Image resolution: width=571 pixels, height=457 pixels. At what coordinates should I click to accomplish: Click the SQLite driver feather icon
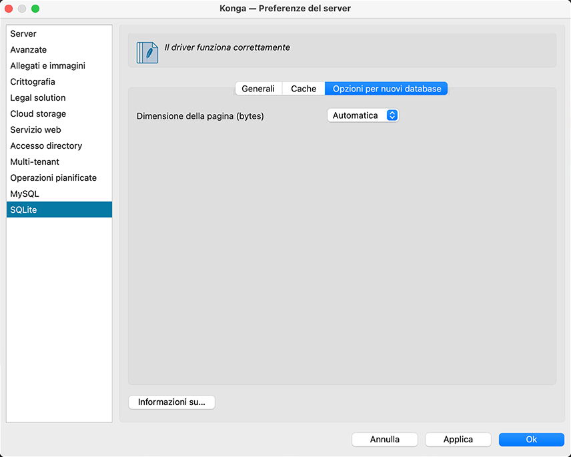point(147,52)
